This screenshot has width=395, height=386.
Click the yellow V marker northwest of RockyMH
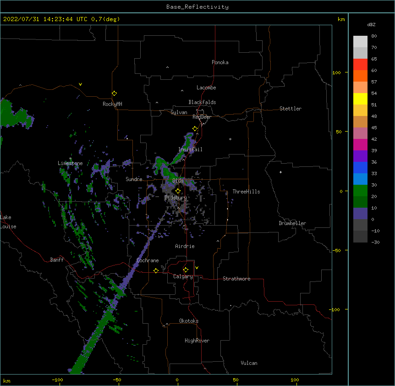click(80, 84)
